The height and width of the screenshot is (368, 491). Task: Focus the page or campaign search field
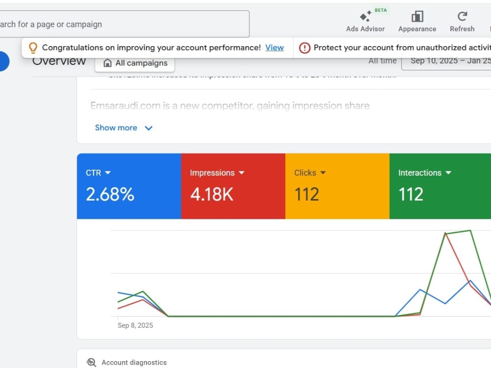pyautogui.click(x=124, y=24)
